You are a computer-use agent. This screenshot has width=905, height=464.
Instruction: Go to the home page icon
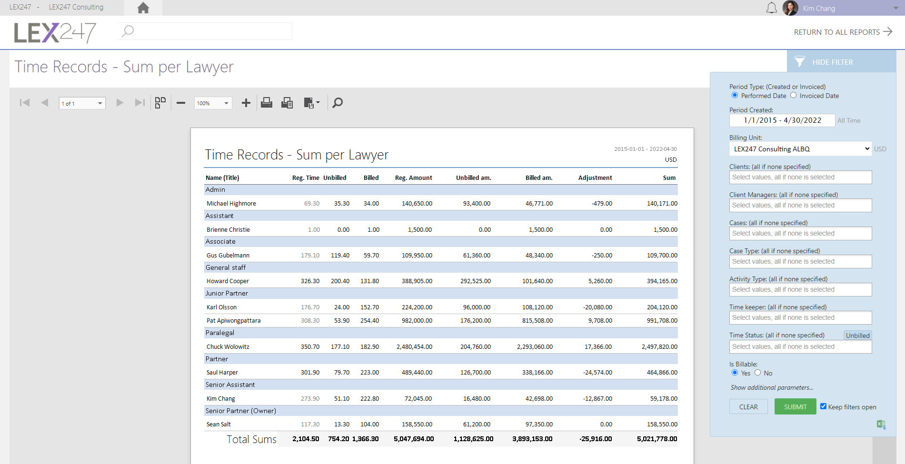143,8
